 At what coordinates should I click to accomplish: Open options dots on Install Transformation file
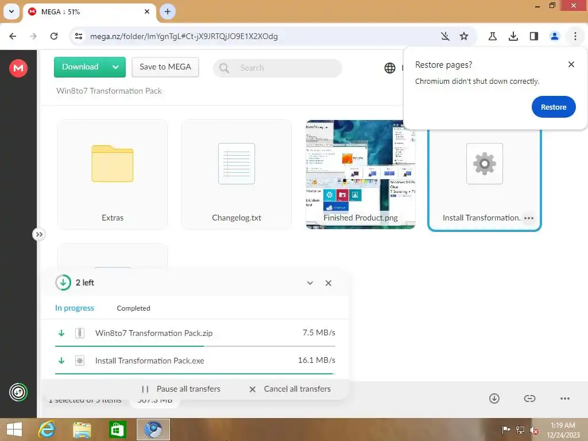(x=529, y=218)
